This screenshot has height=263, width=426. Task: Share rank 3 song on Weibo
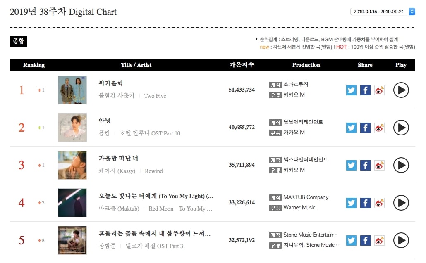click(x=379, y=165)
